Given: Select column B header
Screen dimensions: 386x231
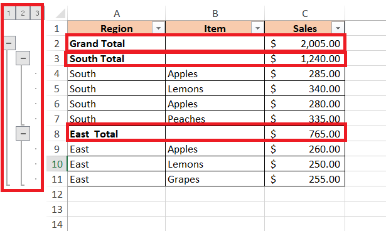Looking at the screenshot, I should tap(215, 13).
